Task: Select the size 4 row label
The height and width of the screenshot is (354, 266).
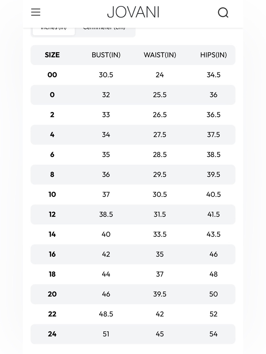Action: [x=52, y=135]
